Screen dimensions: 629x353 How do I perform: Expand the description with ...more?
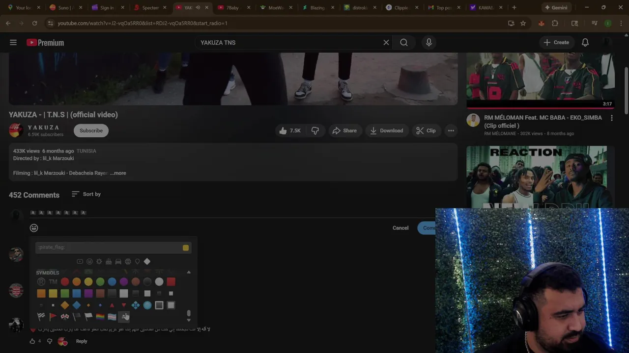(118, 173)
